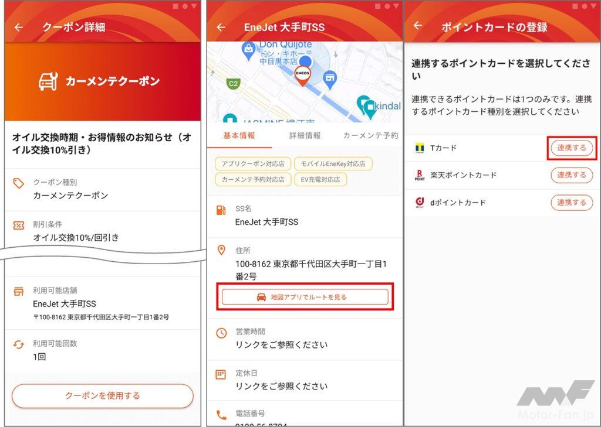This screenshot has width=601, height=427.
Task: Tap the クーポンを使用する button
Action: pyautogui.click(x=102, y=395)
